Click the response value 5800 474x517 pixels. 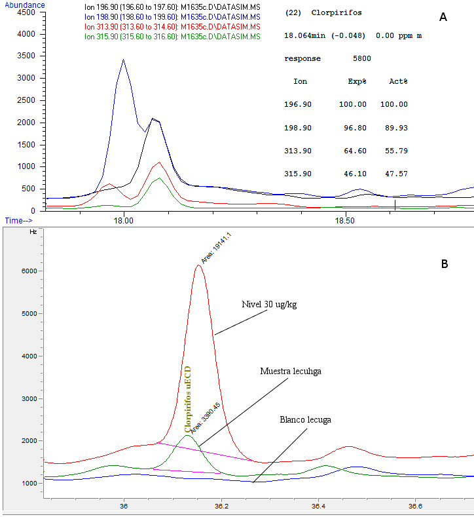point(361,58)
